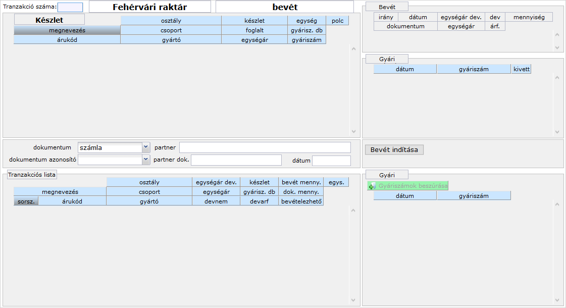The height and width of the screenshot is (308, 566).
Task: Sort stock list by megnevezés column
Action: pos(67,30)
